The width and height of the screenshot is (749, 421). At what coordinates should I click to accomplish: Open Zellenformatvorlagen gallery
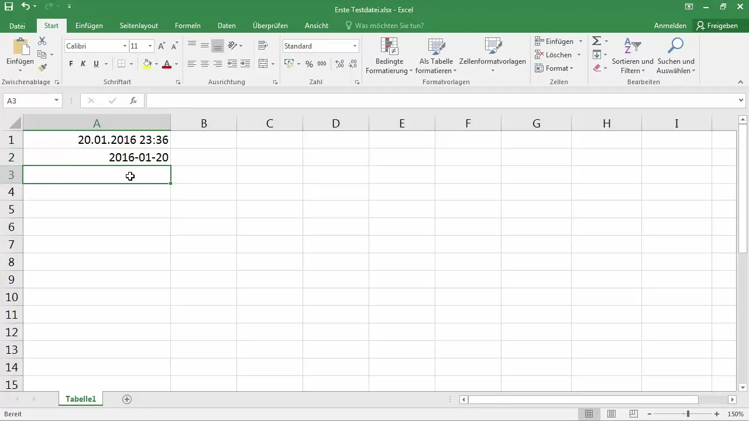(x=493, y=56)
